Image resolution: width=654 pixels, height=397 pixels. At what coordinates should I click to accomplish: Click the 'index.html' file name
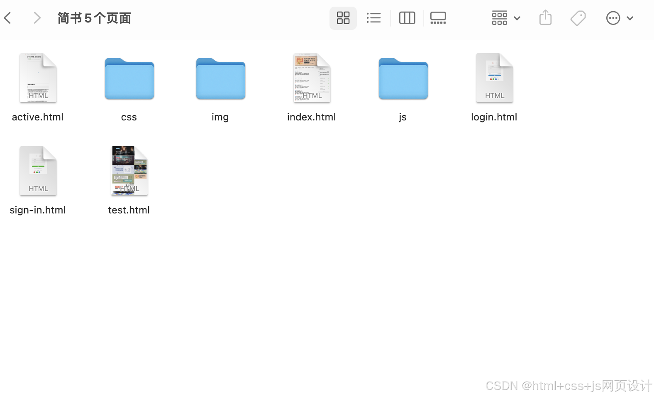tap(312, 117)
